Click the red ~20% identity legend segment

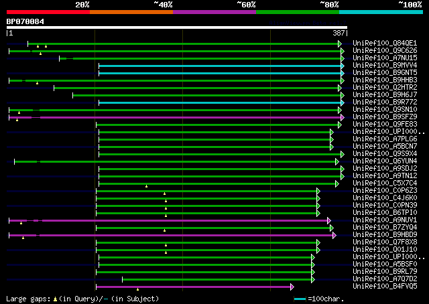pyautogui.click(x=48, y=12)
